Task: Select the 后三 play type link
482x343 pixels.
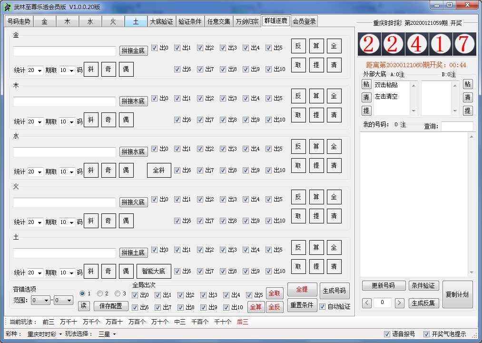Action: tap(242, 322)
